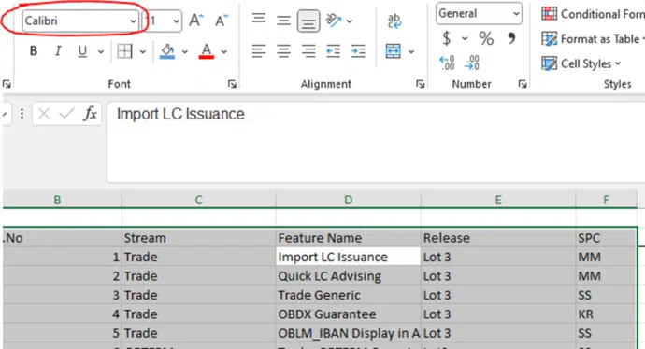Click the SPC header cell

(607, 238)
